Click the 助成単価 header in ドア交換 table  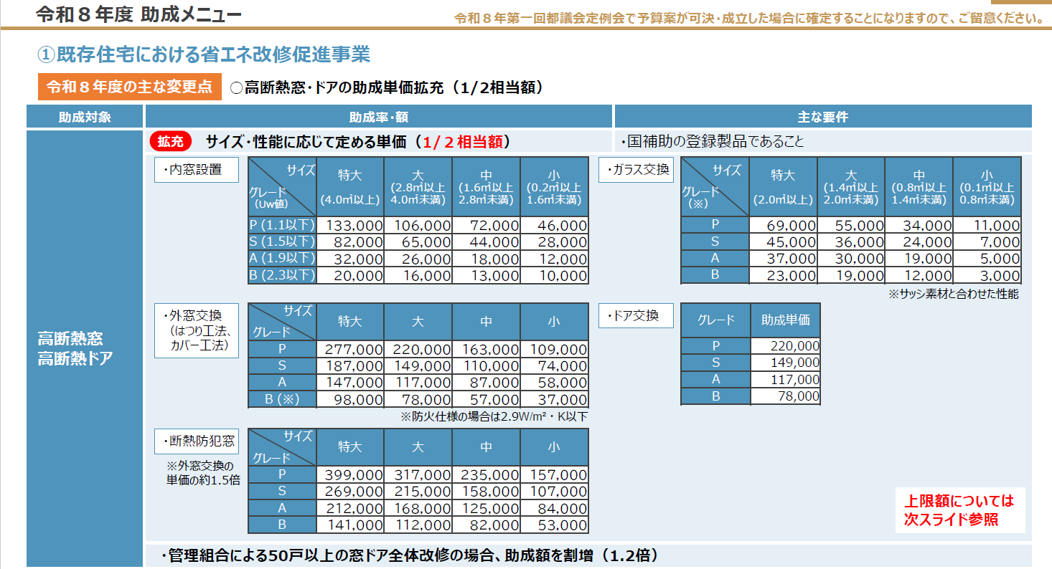click(x=785, y=320)
